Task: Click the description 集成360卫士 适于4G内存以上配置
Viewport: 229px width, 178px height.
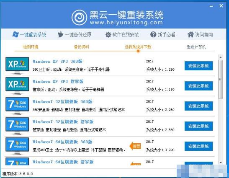Action: tap(79, 150)
